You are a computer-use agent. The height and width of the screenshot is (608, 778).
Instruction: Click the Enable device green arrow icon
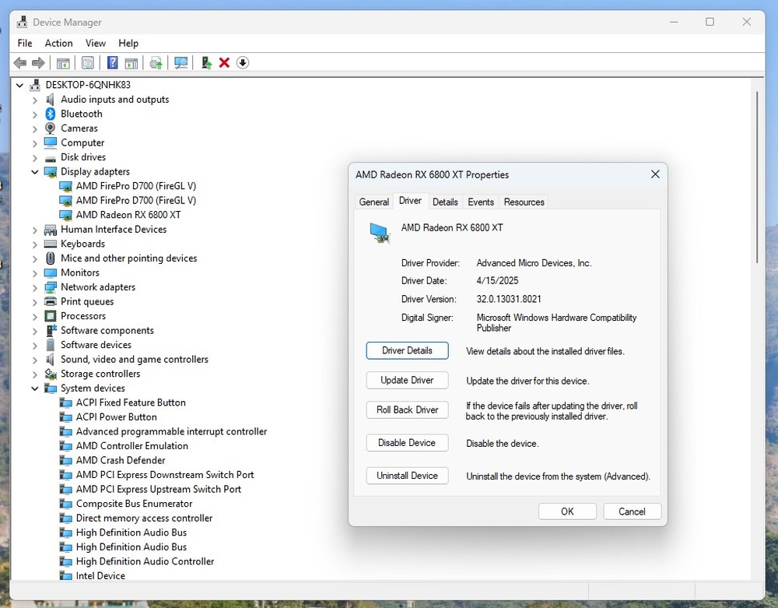(206, 63)
